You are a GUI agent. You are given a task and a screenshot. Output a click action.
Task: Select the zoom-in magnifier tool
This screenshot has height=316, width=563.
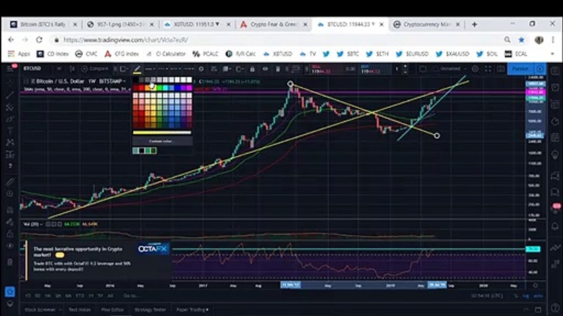pos(10,194)
